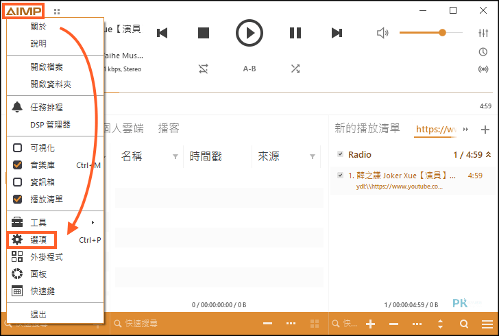Set A-B repeat section
Image resolution: width=499 pixels, height=336 pixels.
pos(249,69)
